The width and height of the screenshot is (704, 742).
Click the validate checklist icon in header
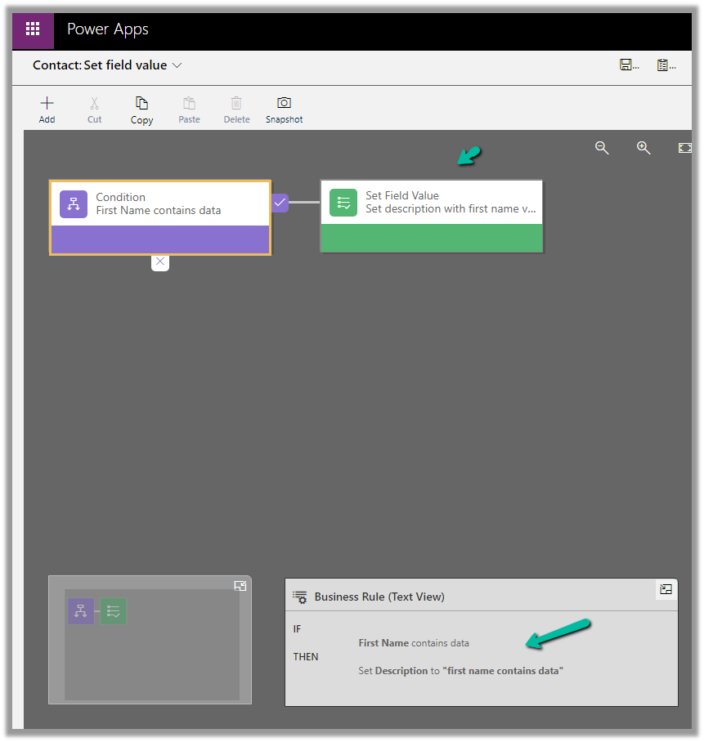pyautogui.click(x=663, y=65)
